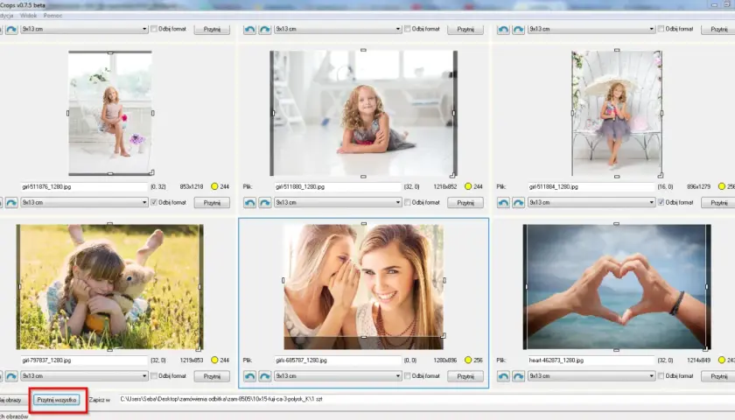Click the 853x1218 dimensions text
Viewport: 735px width, 420px height.
tap(192, 186)
